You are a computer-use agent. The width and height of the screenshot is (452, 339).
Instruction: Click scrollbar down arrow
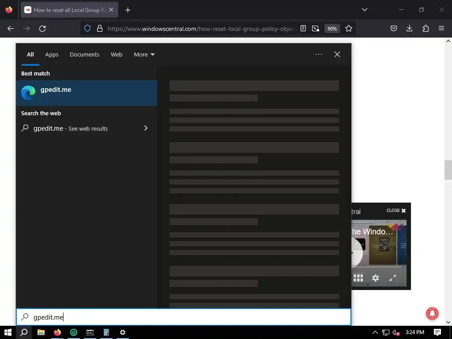point(448,322)
